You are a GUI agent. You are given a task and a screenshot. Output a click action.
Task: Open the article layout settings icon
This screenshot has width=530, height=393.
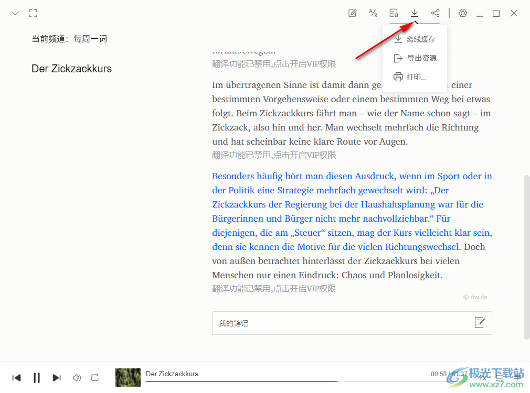pos(394,13)
